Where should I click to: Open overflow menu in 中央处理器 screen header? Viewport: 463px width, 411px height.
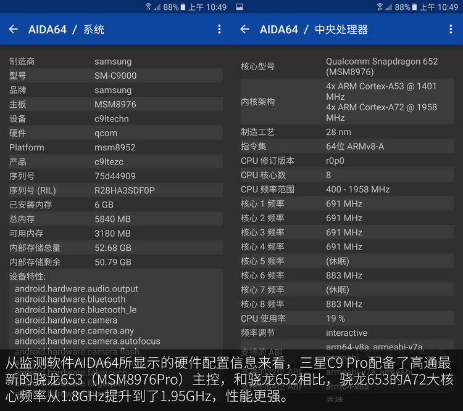[x=451, y=29]
